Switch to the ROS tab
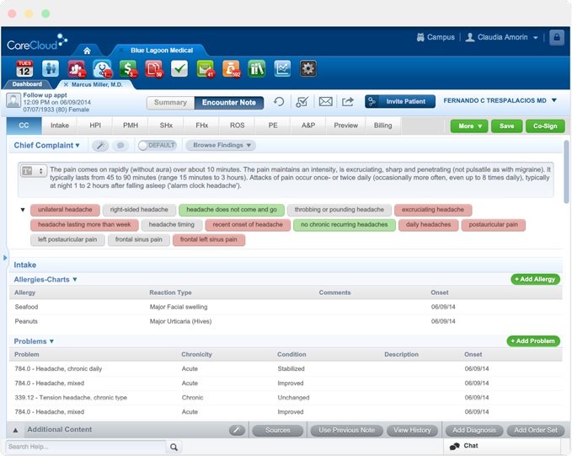572x456 pixels. 237,126
